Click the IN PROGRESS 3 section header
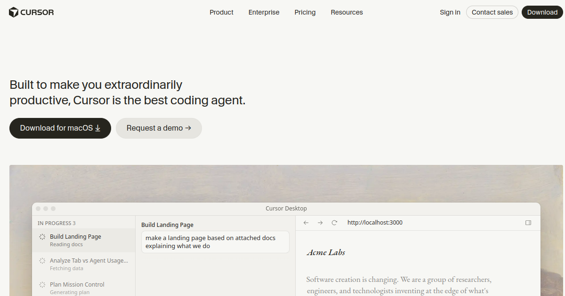The height and width of the screenshot is (296, 565). tap(56, 223)
